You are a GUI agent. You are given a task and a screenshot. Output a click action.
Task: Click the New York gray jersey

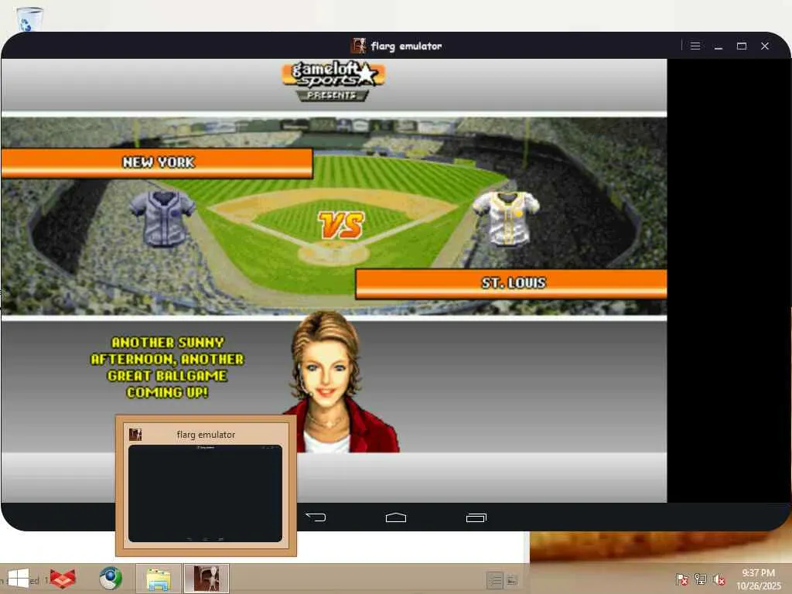[x=162, y=218]
